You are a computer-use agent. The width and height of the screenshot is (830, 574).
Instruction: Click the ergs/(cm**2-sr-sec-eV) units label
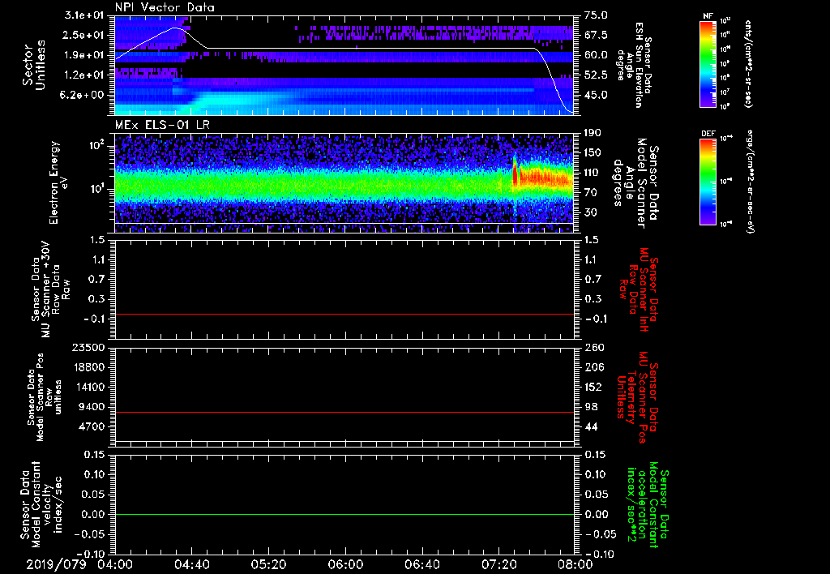tap(750, 182)
